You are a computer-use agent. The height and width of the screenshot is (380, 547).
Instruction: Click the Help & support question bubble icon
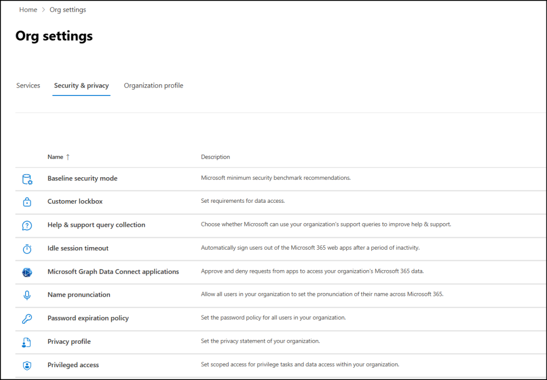(27, 225)
